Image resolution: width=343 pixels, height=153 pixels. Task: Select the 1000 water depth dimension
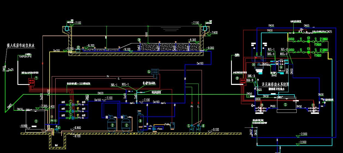(x=146, y=34)
